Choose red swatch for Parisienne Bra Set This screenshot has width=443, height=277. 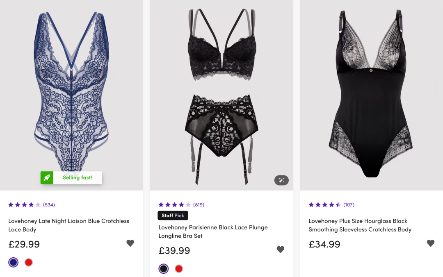(x=178, y=269)
